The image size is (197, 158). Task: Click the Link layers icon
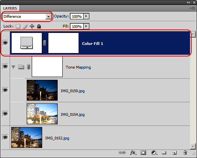122,153
